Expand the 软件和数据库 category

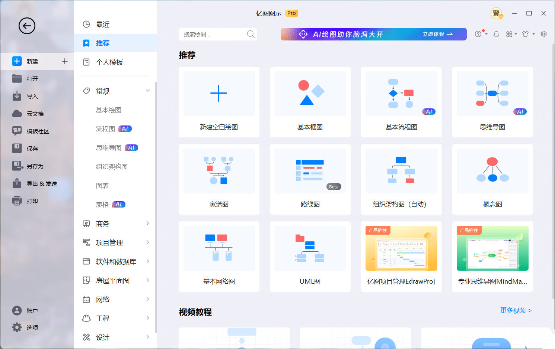point(148,261)
